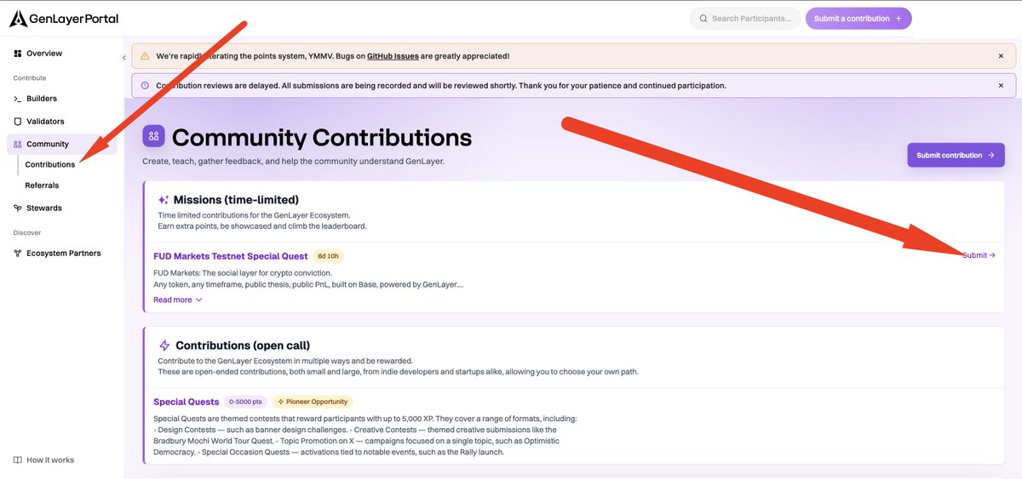Click the warning triangle icon in banner
The height and width of the screenshot is (479, 1022).
(x=145, y=56)
